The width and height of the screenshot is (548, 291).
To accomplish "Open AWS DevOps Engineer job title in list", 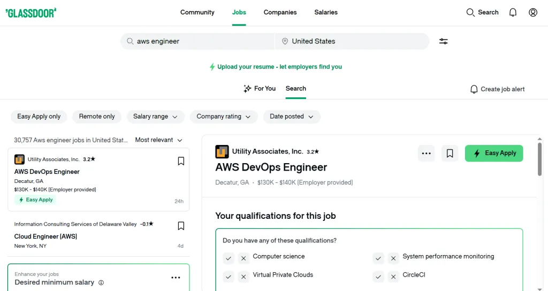I will pos(47,172).
